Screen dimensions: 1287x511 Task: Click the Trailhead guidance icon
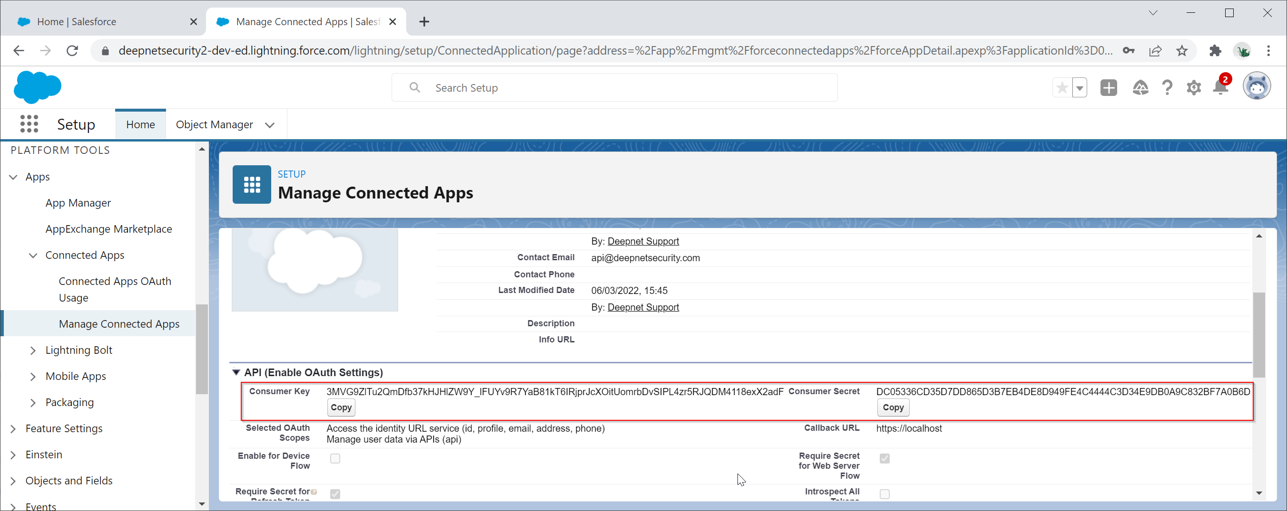click(x=1140, y=88)
